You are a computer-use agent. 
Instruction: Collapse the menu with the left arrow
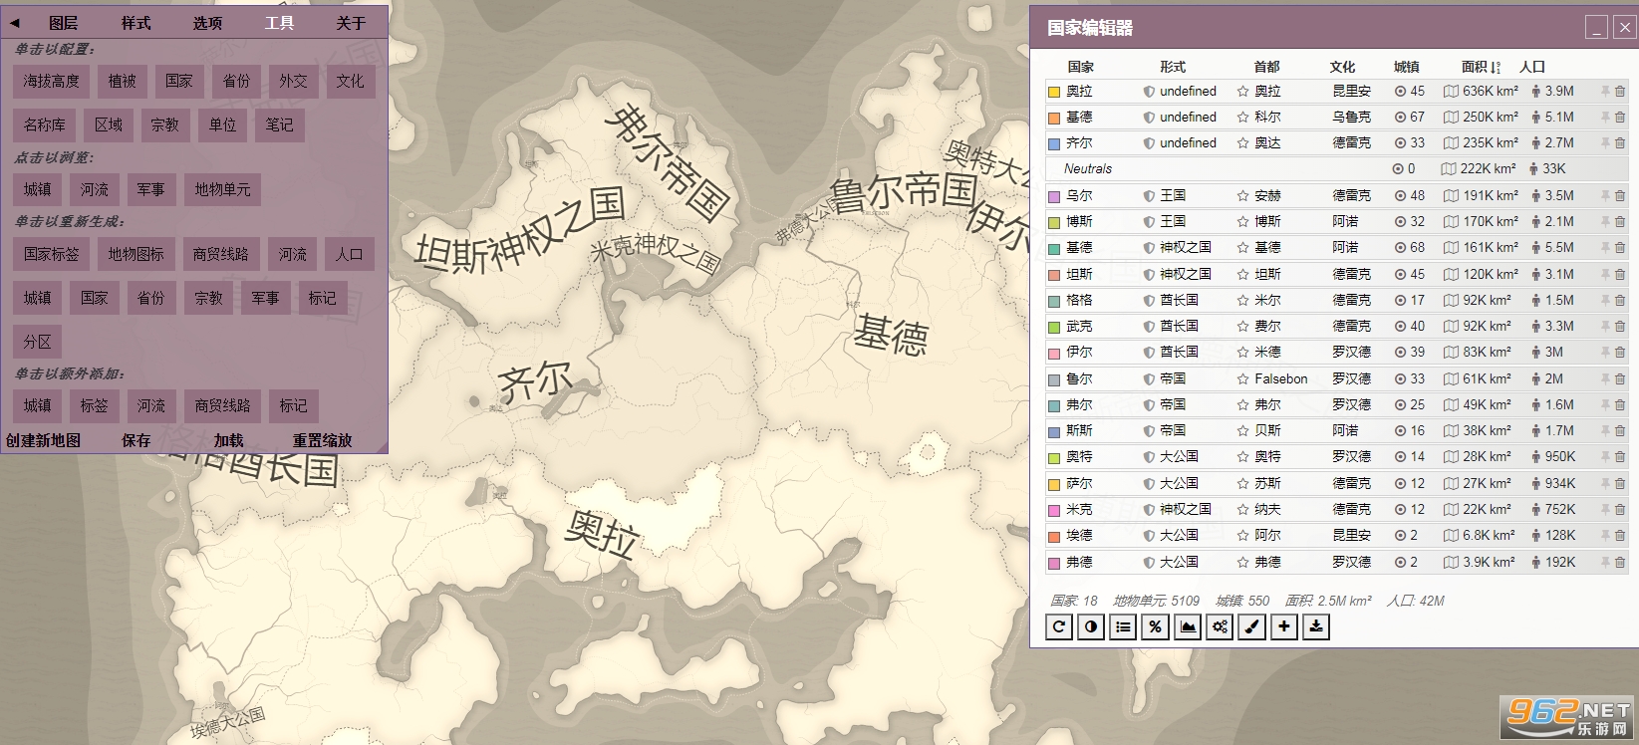click(15, 22)
